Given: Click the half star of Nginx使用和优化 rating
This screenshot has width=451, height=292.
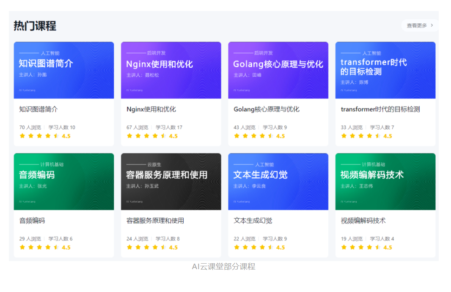Looking at the screenshot, I should 163,136.
